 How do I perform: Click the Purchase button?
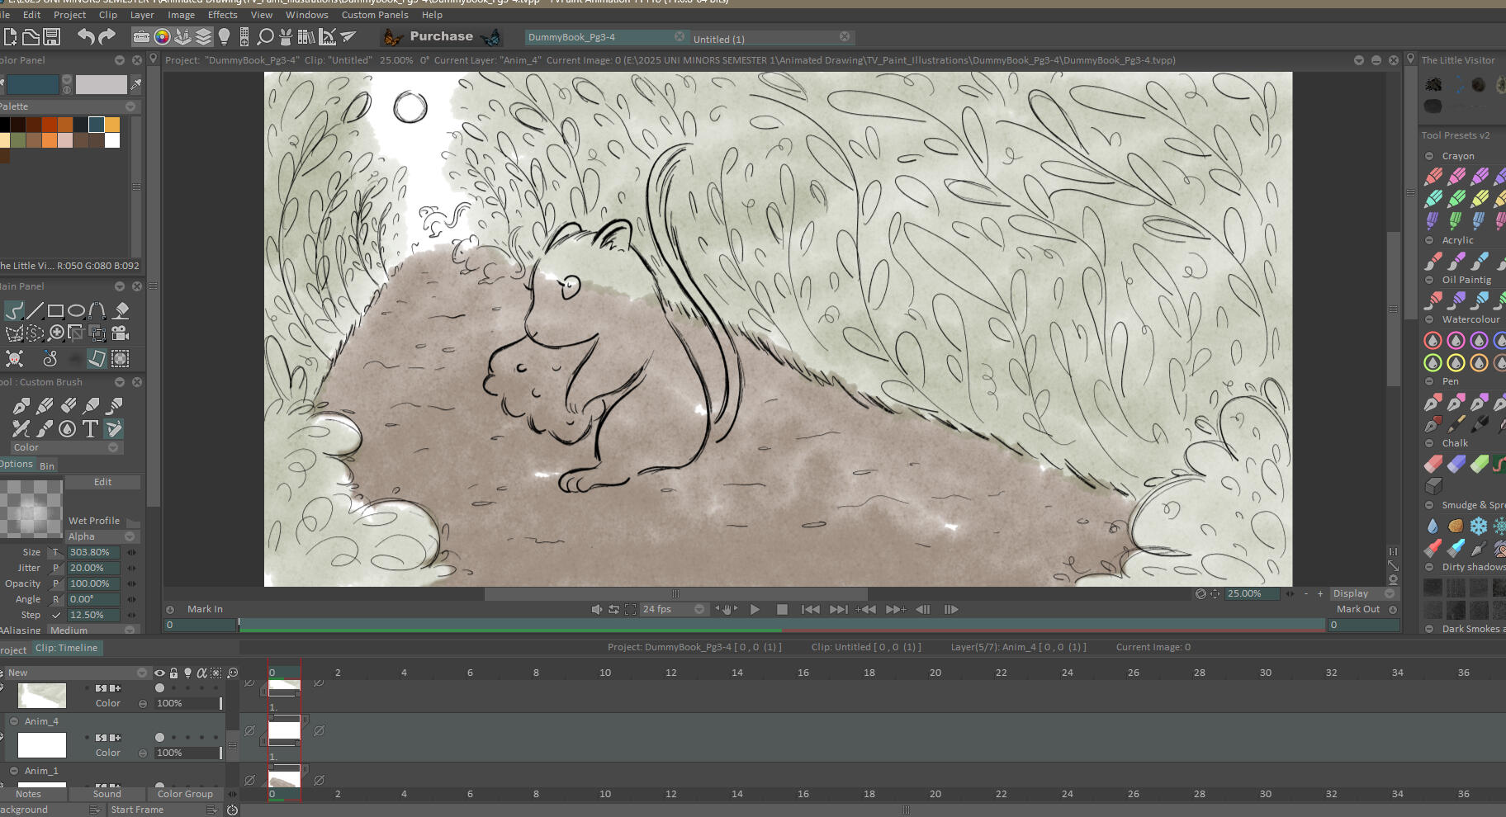point(441,36)
